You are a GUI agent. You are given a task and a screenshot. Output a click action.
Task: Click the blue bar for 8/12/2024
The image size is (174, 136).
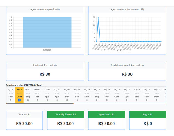point(47,32)
